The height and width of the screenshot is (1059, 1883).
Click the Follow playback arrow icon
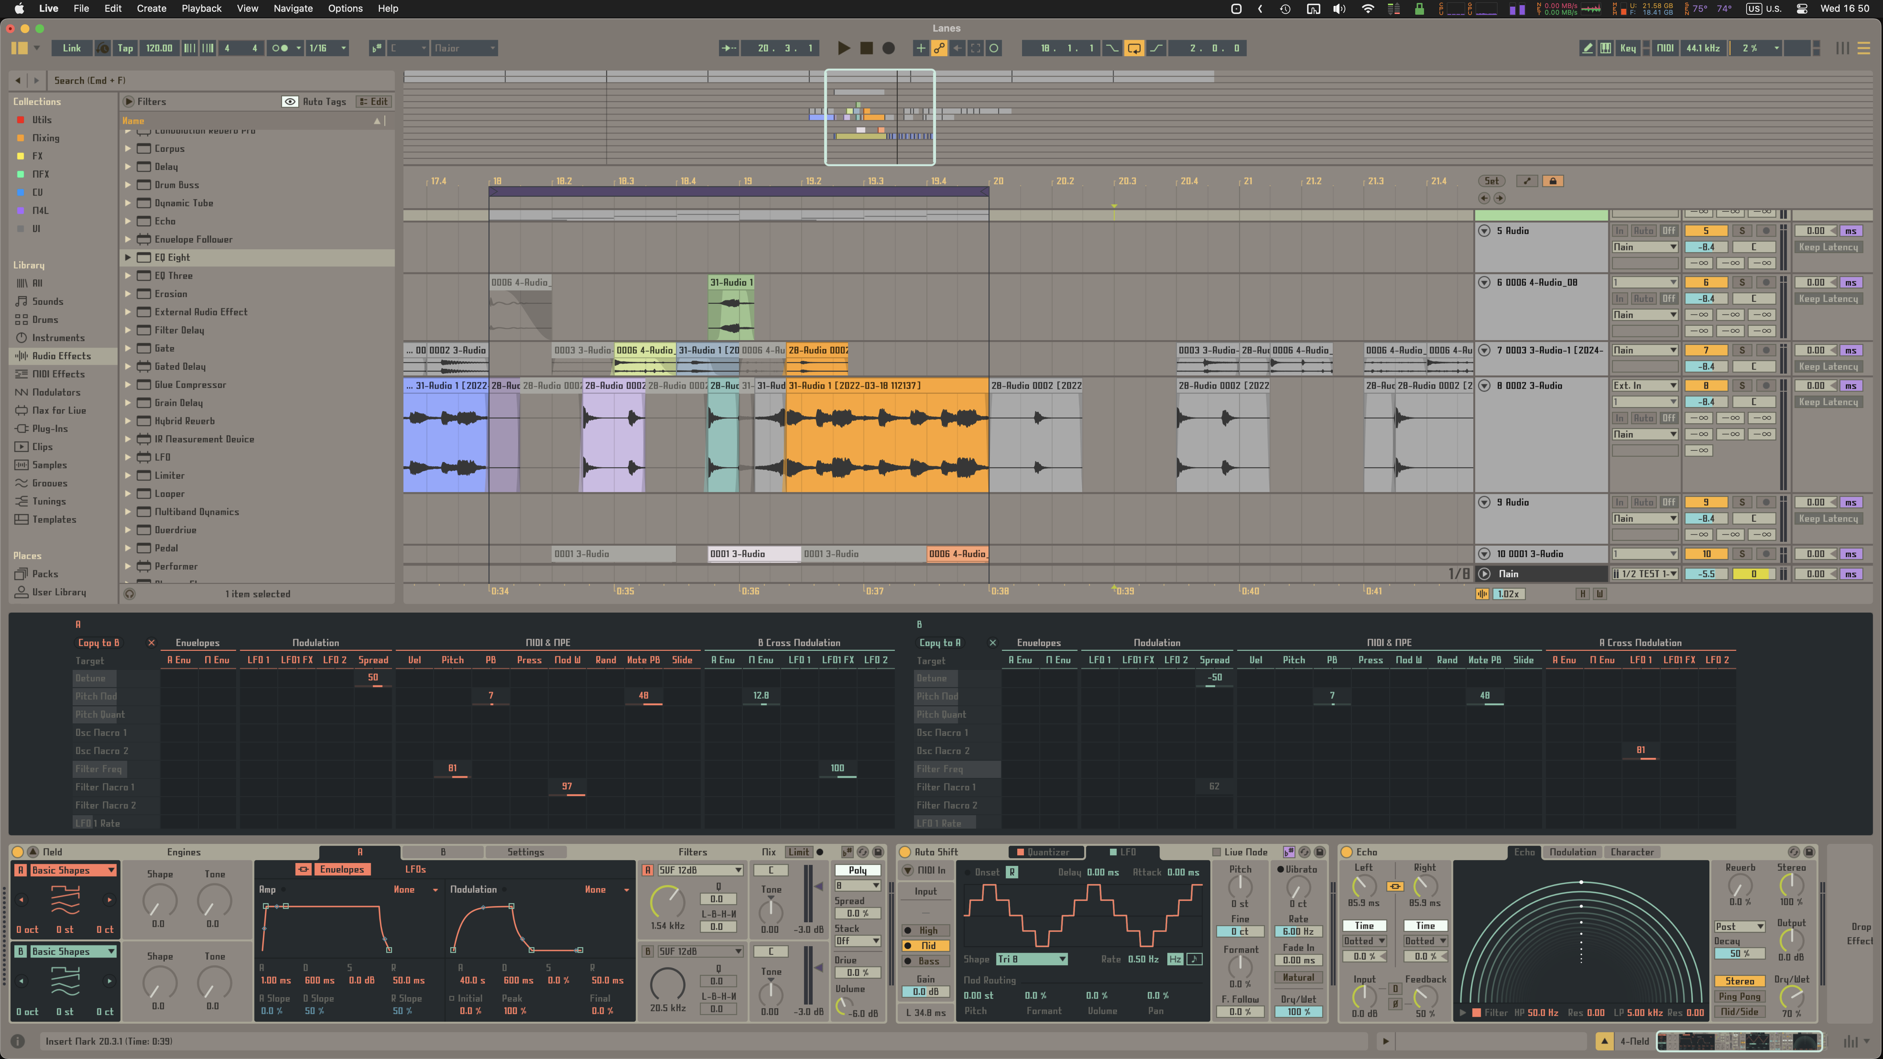pos(729,48)
